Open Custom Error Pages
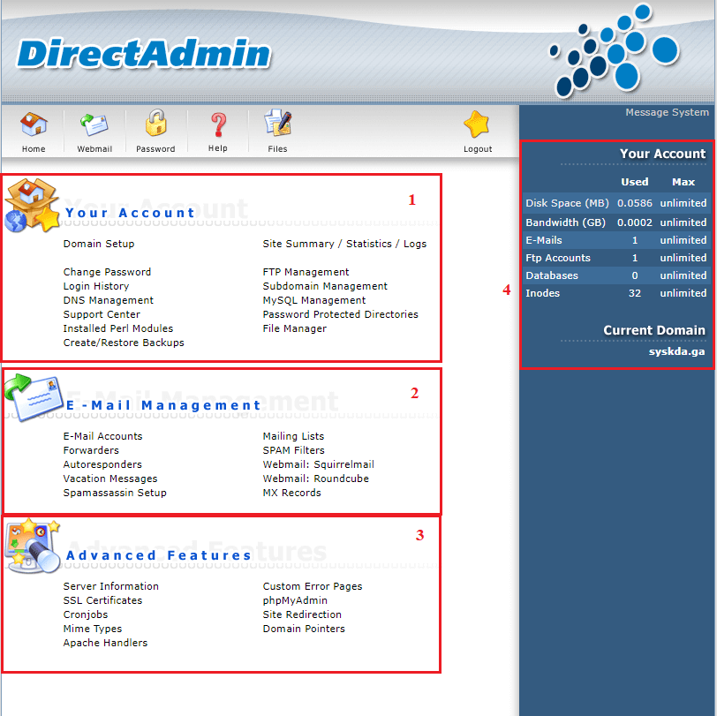Screen dimensions: 717x716 [x=313, y=586]
